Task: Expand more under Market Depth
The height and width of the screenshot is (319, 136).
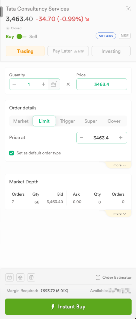Action: pyautogui.click(x=120, y=214)
